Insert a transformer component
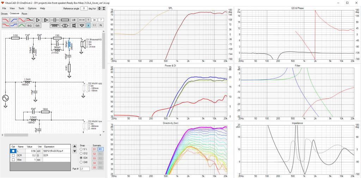The height and width of the screenshot is (178, 361). pyautogui.click(x=65, y=26)
